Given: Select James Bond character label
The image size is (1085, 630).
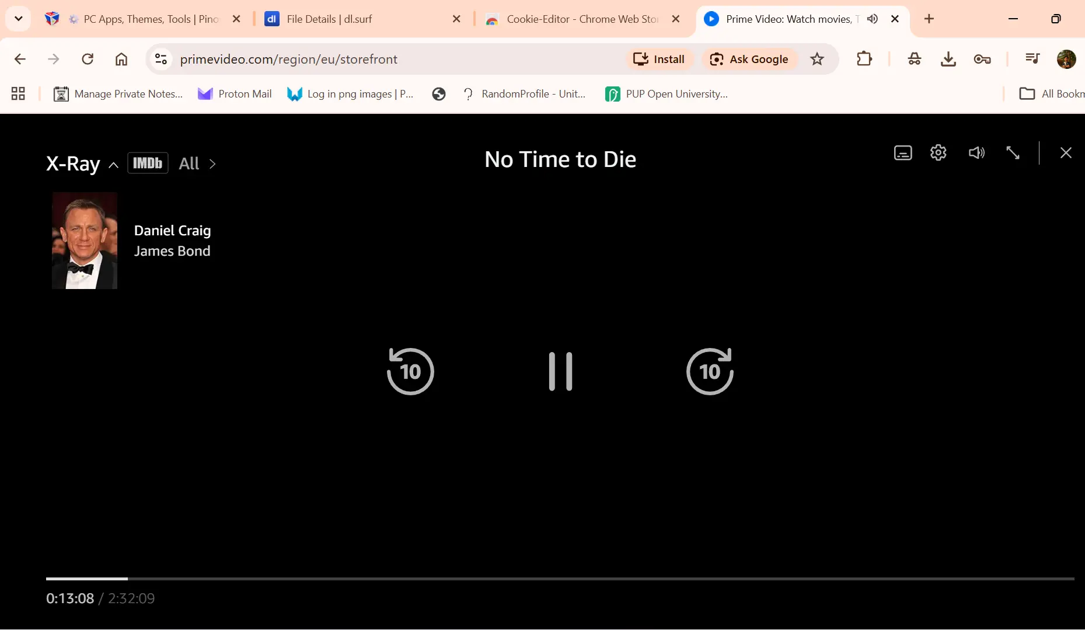Looking at the screenshot, I should pos(172,251).
